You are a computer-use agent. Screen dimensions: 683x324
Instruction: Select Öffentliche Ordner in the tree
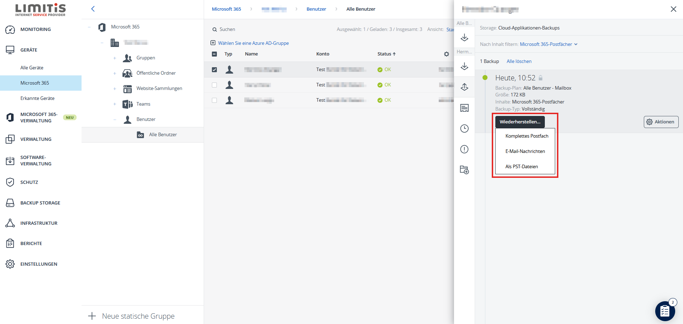click(x=156, y=73)
